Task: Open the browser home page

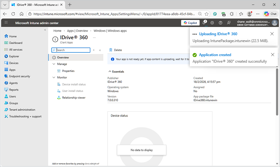Action: coord(21,14)
